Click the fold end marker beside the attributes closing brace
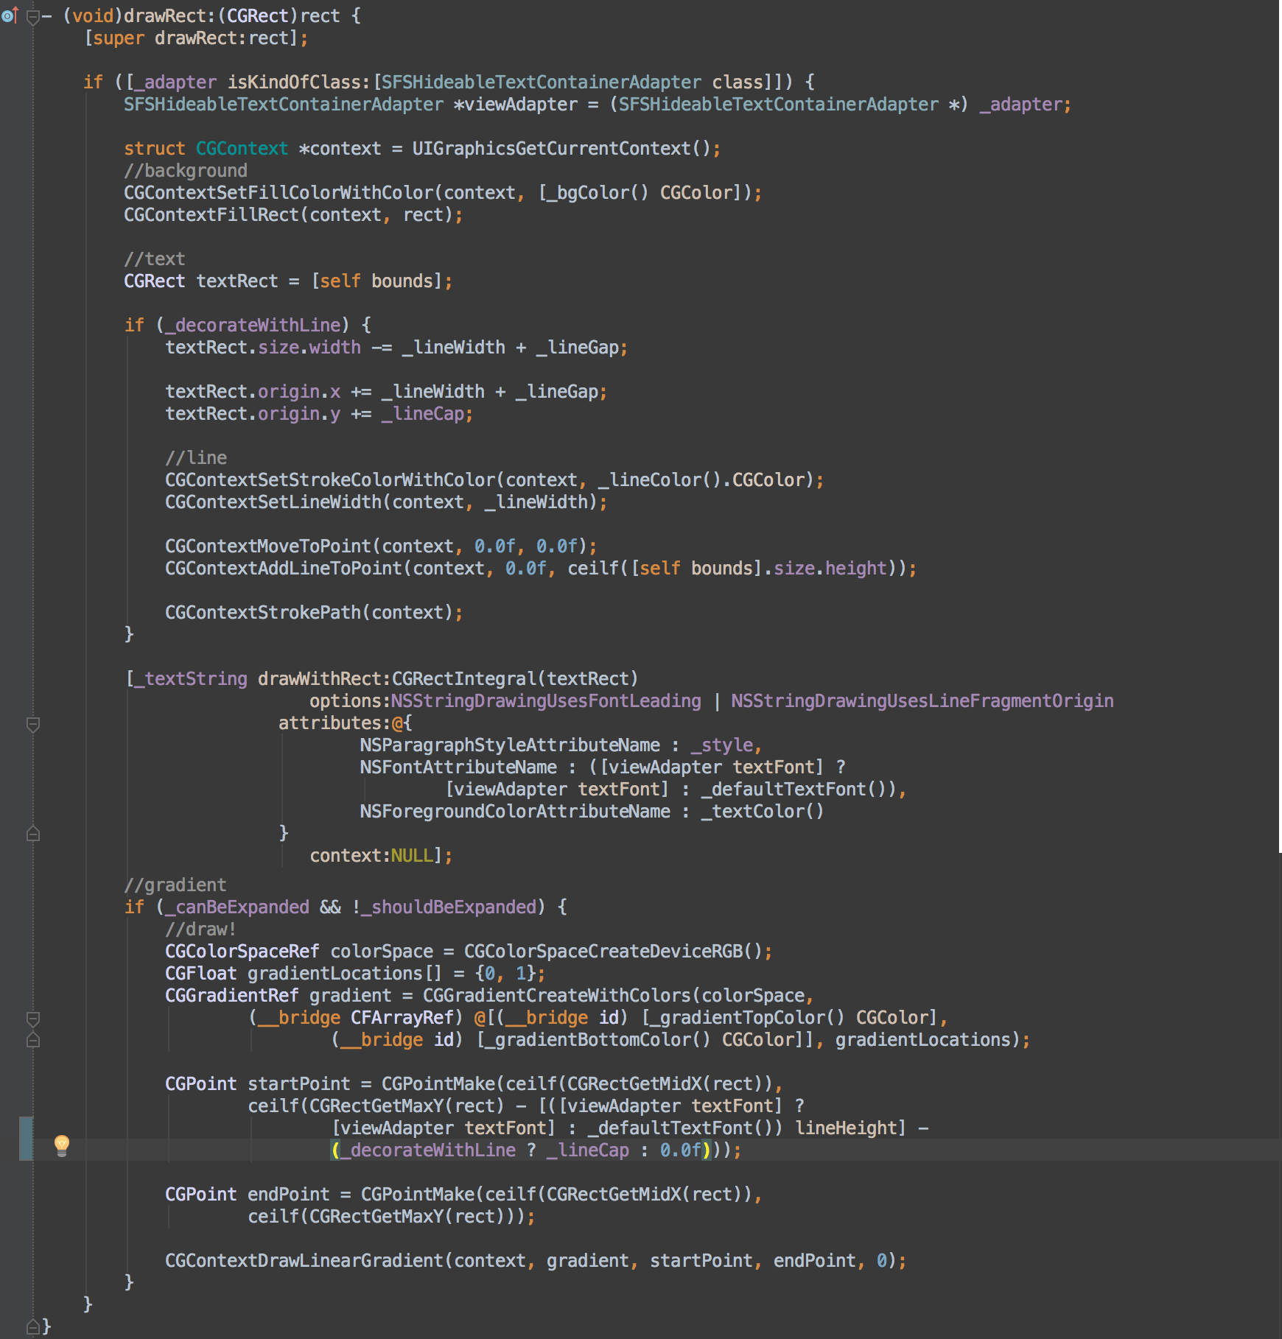Image resolution: width=1282 pixels, height=1339 pixels. [x=33, y=834]
